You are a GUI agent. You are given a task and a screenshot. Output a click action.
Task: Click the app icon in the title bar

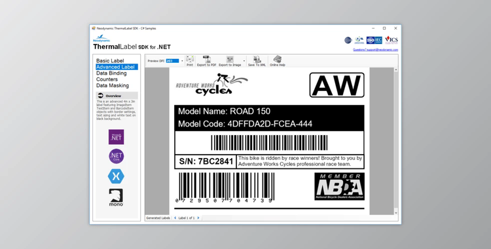(94, 28)
